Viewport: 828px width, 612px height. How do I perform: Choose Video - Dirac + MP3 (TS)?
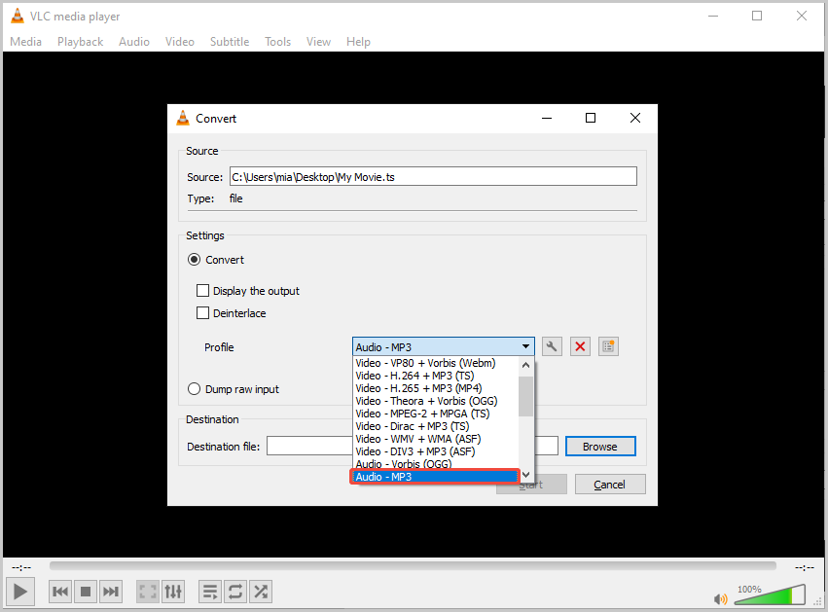point(436,426)
